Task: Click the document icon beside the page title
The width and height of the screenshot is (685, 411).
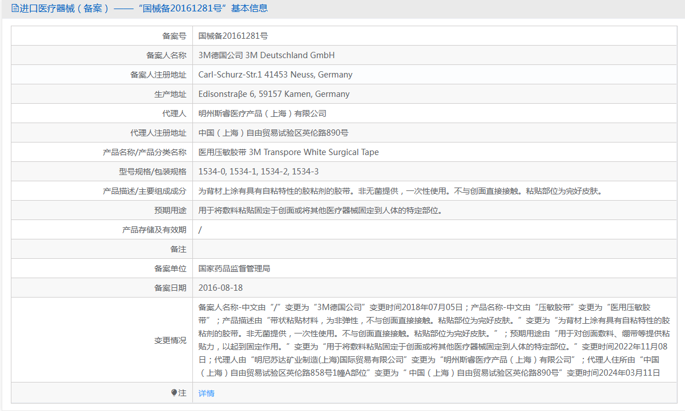Action: 15,9
